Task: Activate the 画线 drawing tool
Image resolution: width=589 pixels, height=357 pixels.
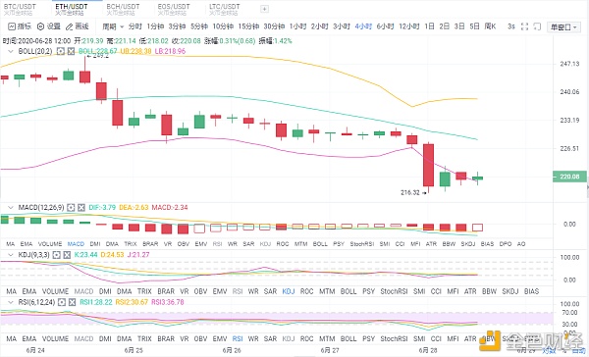Action: point(78,26)
